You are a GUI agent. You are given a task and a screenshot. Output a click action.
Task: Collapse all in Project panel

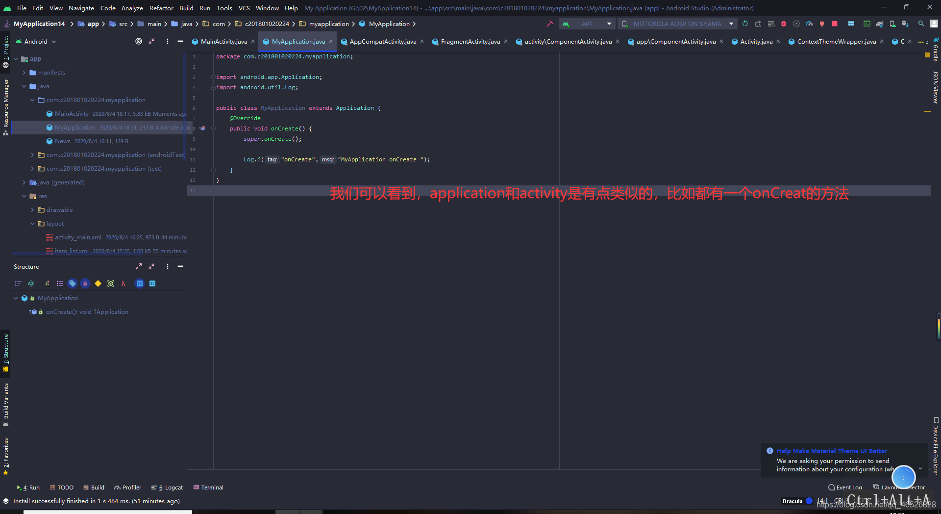pyautogui.click(x=151, y=41)
